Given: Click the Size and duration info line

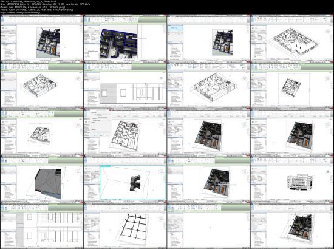Looking at the screenshot, I should pyautogui.click(x=45, y=4).
